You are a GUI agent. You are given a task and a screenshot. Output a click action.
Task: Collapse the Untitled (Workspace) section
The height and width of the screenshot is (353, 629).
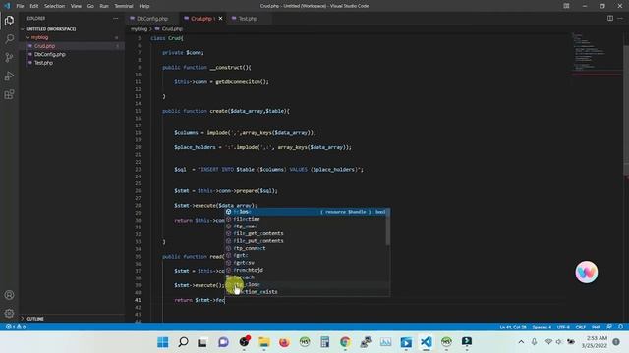pyautogui.click(x=50, y=29)
